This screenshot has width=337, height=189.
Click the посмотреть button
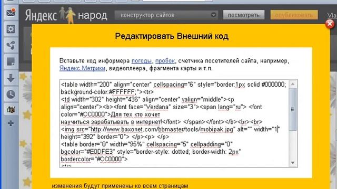(244, 15)
